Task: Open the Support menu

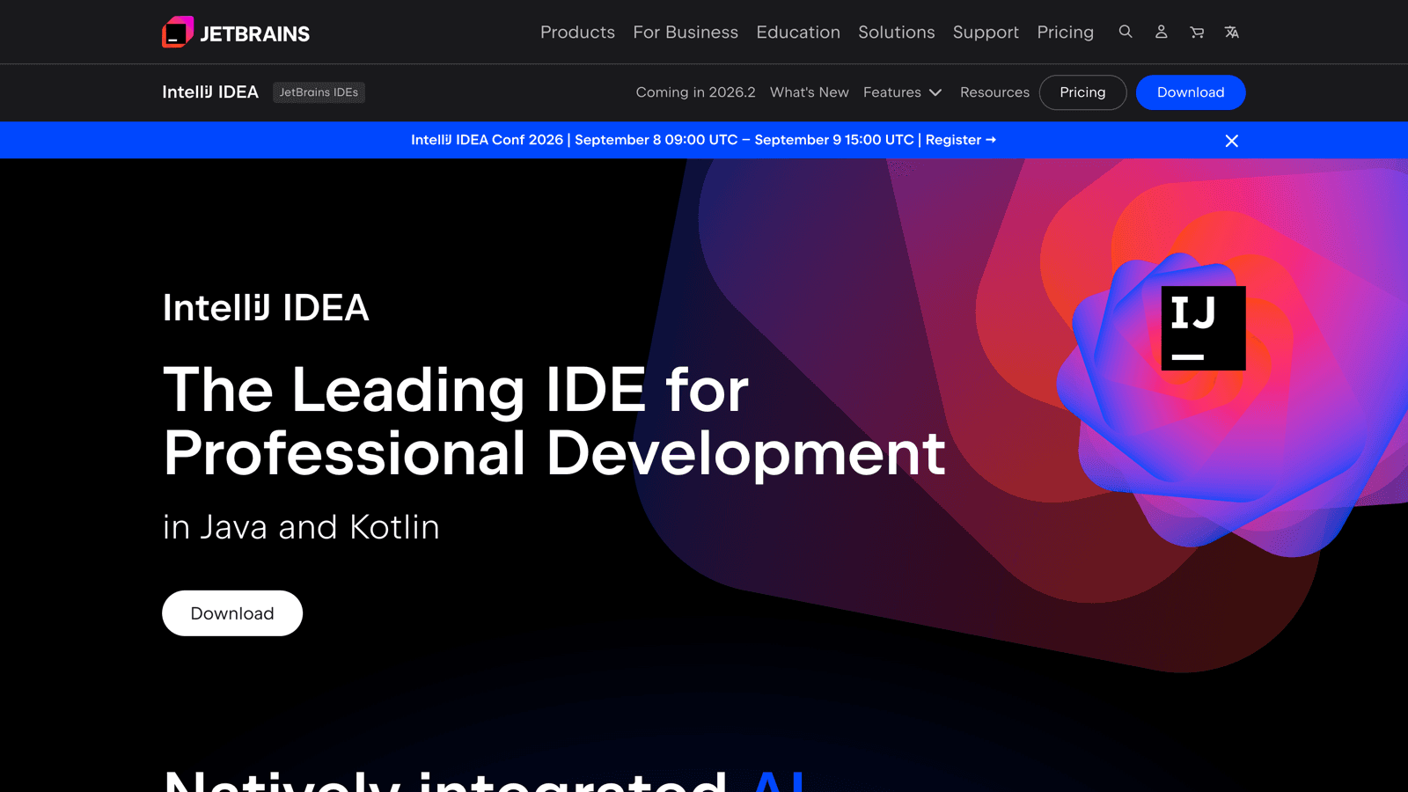Action: click(x=986, y=33)
